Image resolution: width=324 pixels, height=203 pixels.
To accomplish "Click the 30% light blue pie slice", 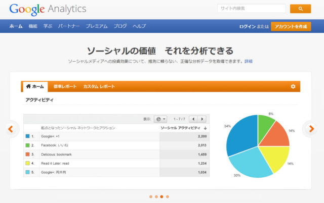I will 251,163.
